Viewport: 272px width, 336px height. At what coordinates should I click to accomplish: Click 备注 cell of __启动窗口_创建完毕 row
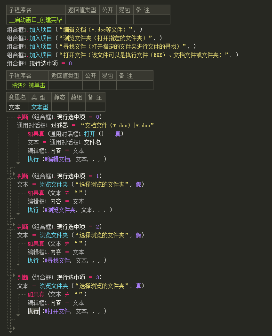[x=152, y=20]
